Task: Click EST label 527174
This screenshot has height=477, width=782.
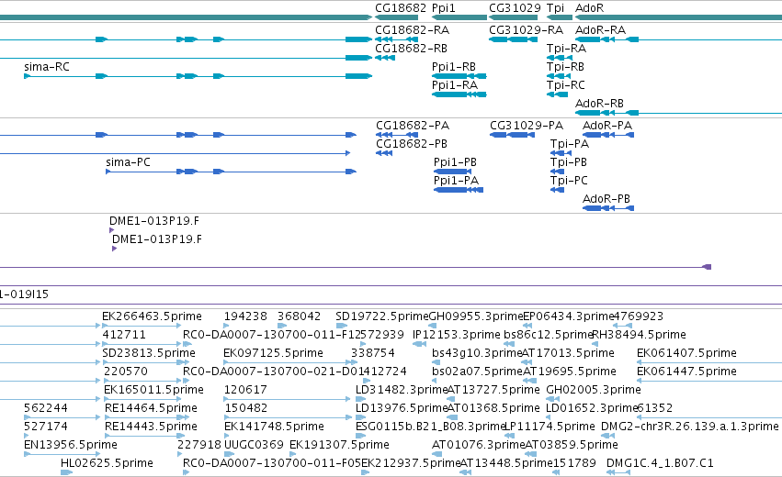Action: tap(45, 427)
